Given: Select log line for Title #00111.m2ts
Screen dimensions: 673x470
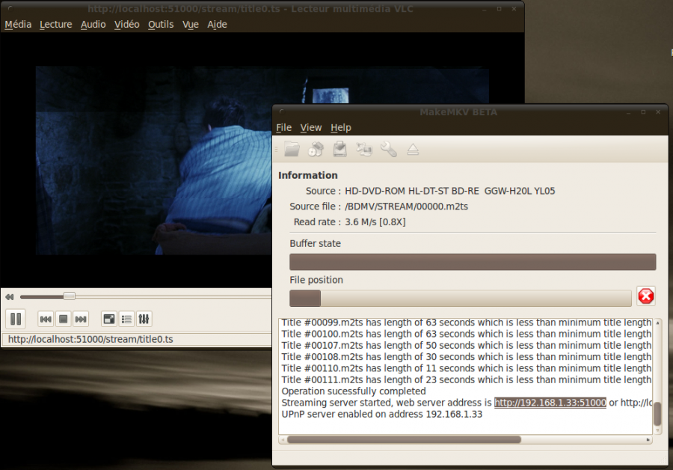Looking at the screenshot, I should [467, 379].
